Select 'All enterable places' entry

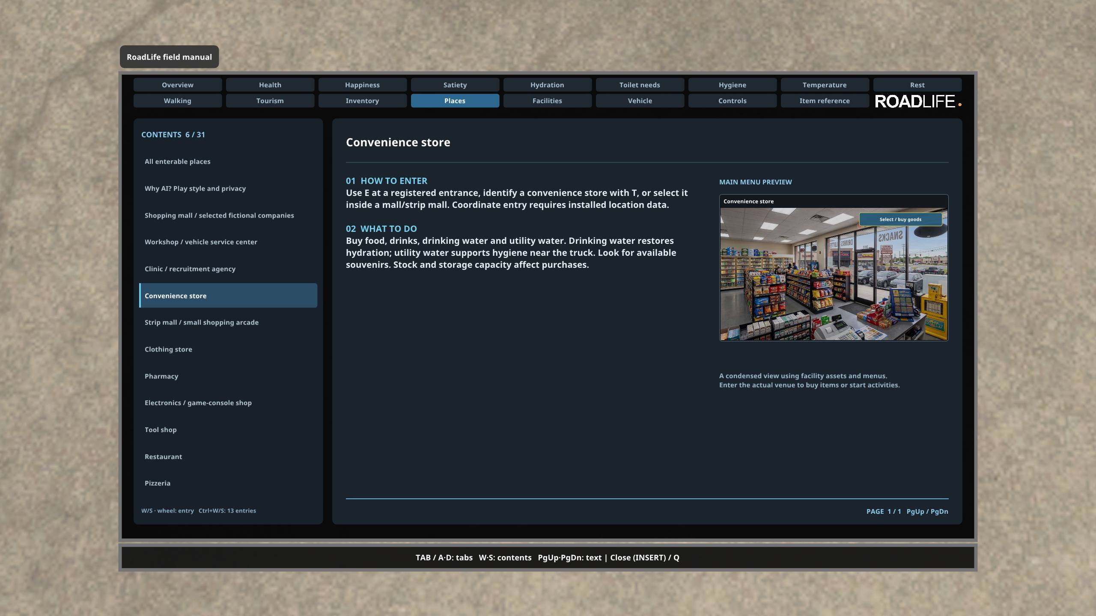point(228,161)
